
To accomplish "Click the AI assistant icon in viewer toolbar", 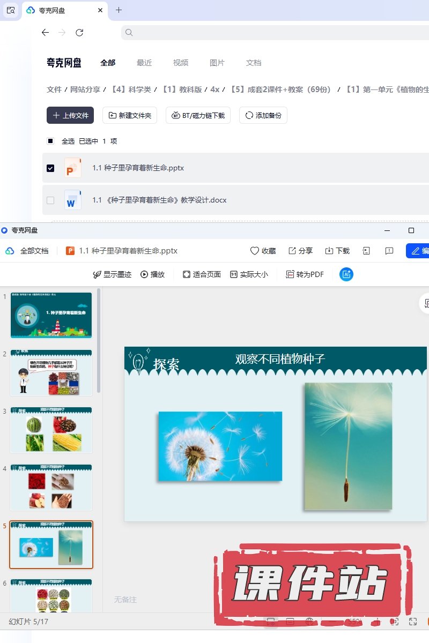I will click(346, 274).
